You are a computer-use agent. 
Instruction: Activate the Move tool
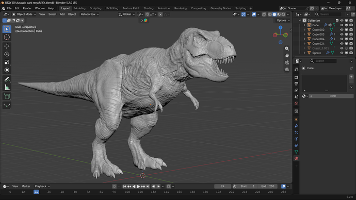click(x=7, y=46)
